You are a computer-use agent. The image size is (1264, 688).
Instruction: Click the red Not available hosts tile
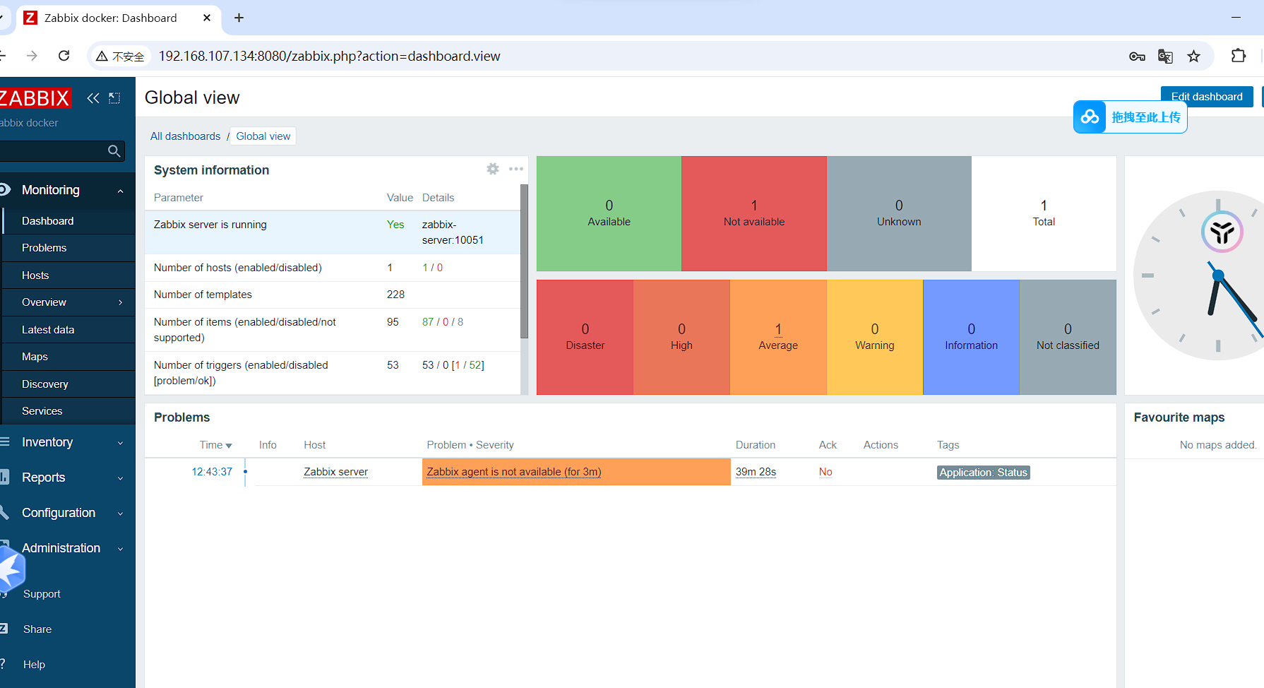[x=754, y=213]
